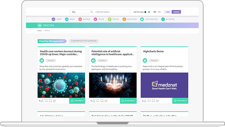This screenshot has width=225, height=127.
Task: Like the Health care workers burnout article
Action: pyautogui.click(x=42, y=101)
